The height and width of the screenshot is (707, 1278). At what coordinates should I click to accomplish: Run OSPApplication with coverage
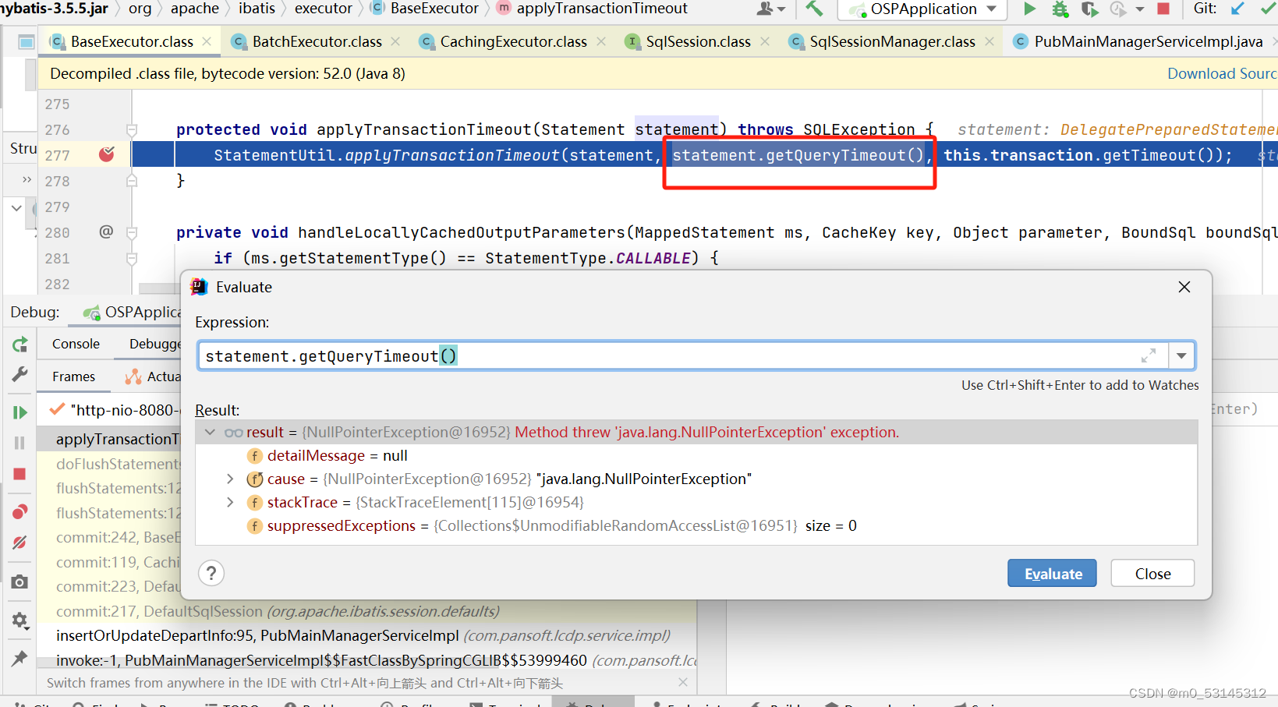pos(1089,9)
